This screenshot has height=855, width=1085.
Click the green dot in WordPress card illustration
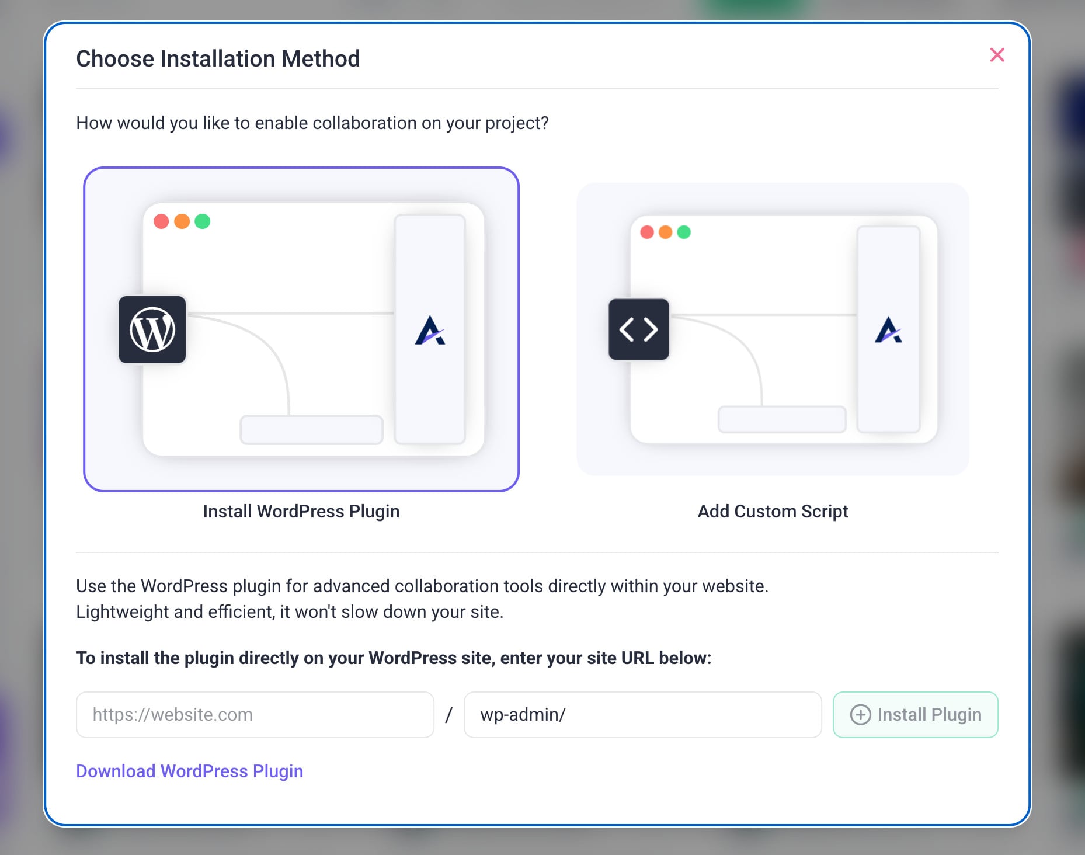click(203, 221)
